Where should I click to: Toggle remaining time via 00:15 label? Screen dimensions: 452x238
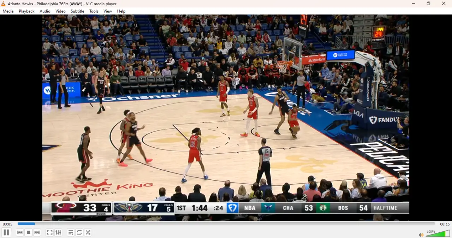[x=445, y=224]
